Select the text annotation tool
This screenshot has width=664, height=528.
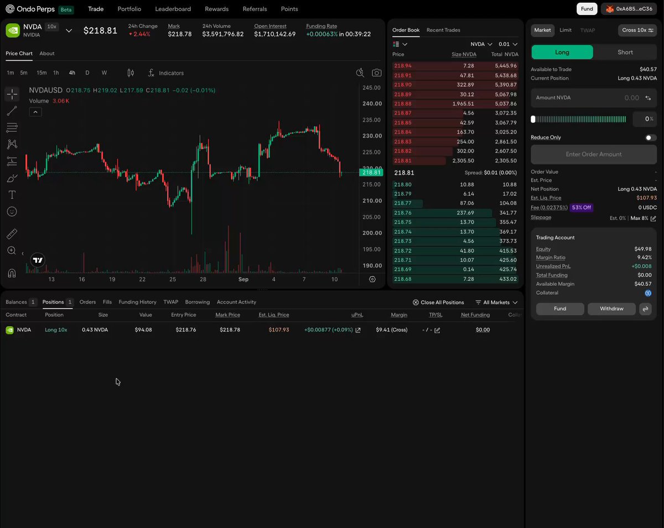click(12, 195)
